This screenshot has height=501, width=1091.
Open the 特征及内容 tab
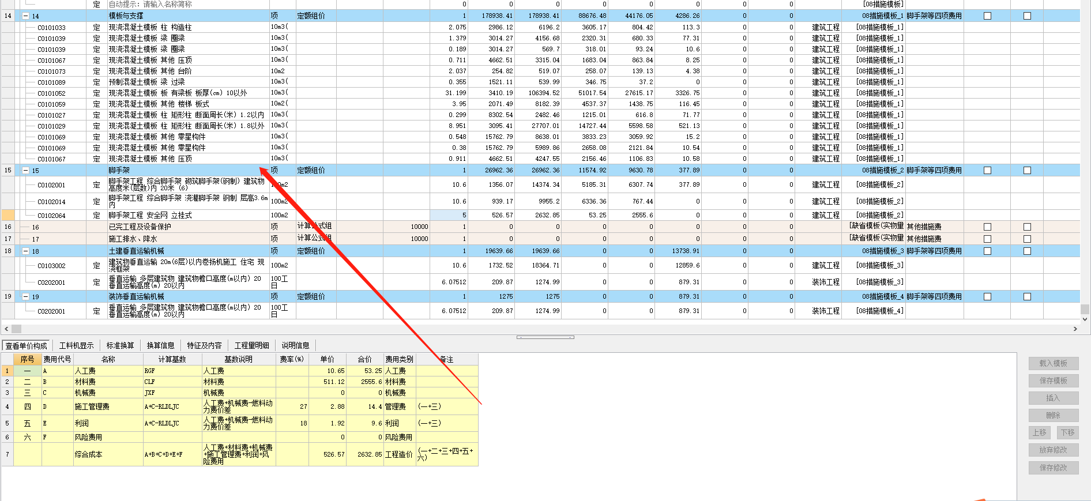point(204,346)
